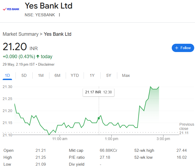Viewport: 195px width, 167px height.
Task: Switch to the 5Y chart tab
Action: tap(109, 75)
